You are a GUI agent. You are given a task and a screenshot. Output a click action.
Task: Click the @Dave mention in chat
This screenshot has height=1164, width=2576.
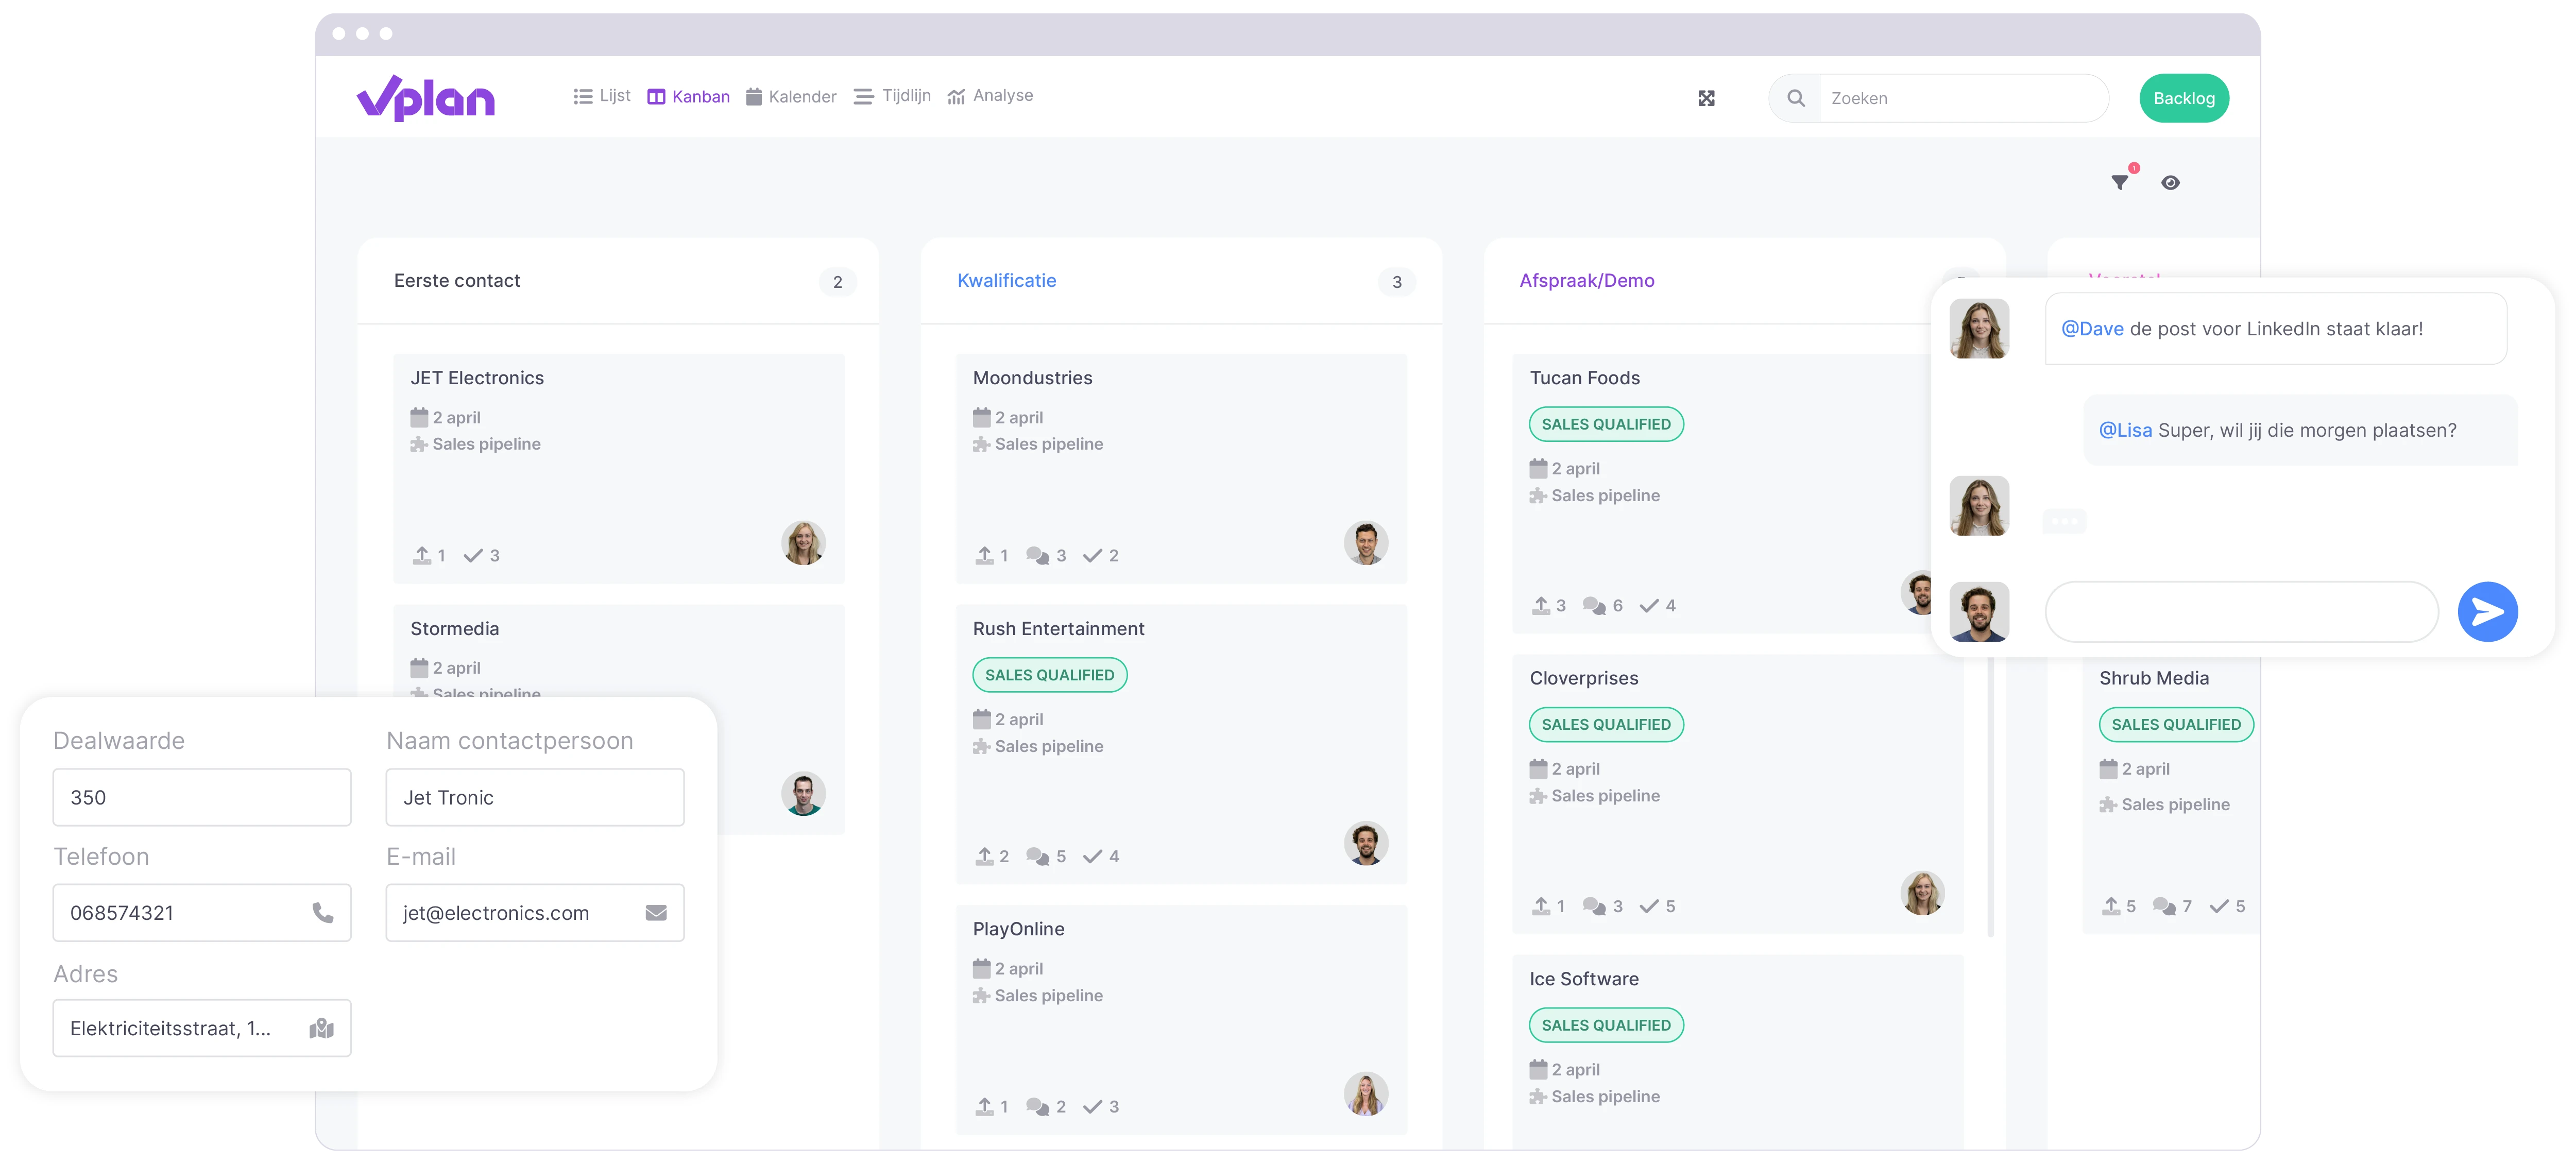pyautogui.click(x=2092, y=329)
